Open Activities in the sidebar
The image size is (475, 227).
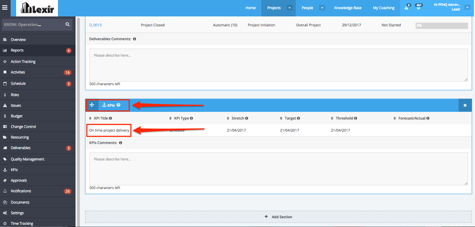point(38,72)
